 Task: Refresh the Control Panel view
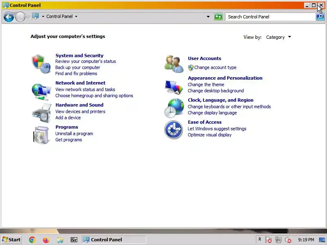point(218,17)
